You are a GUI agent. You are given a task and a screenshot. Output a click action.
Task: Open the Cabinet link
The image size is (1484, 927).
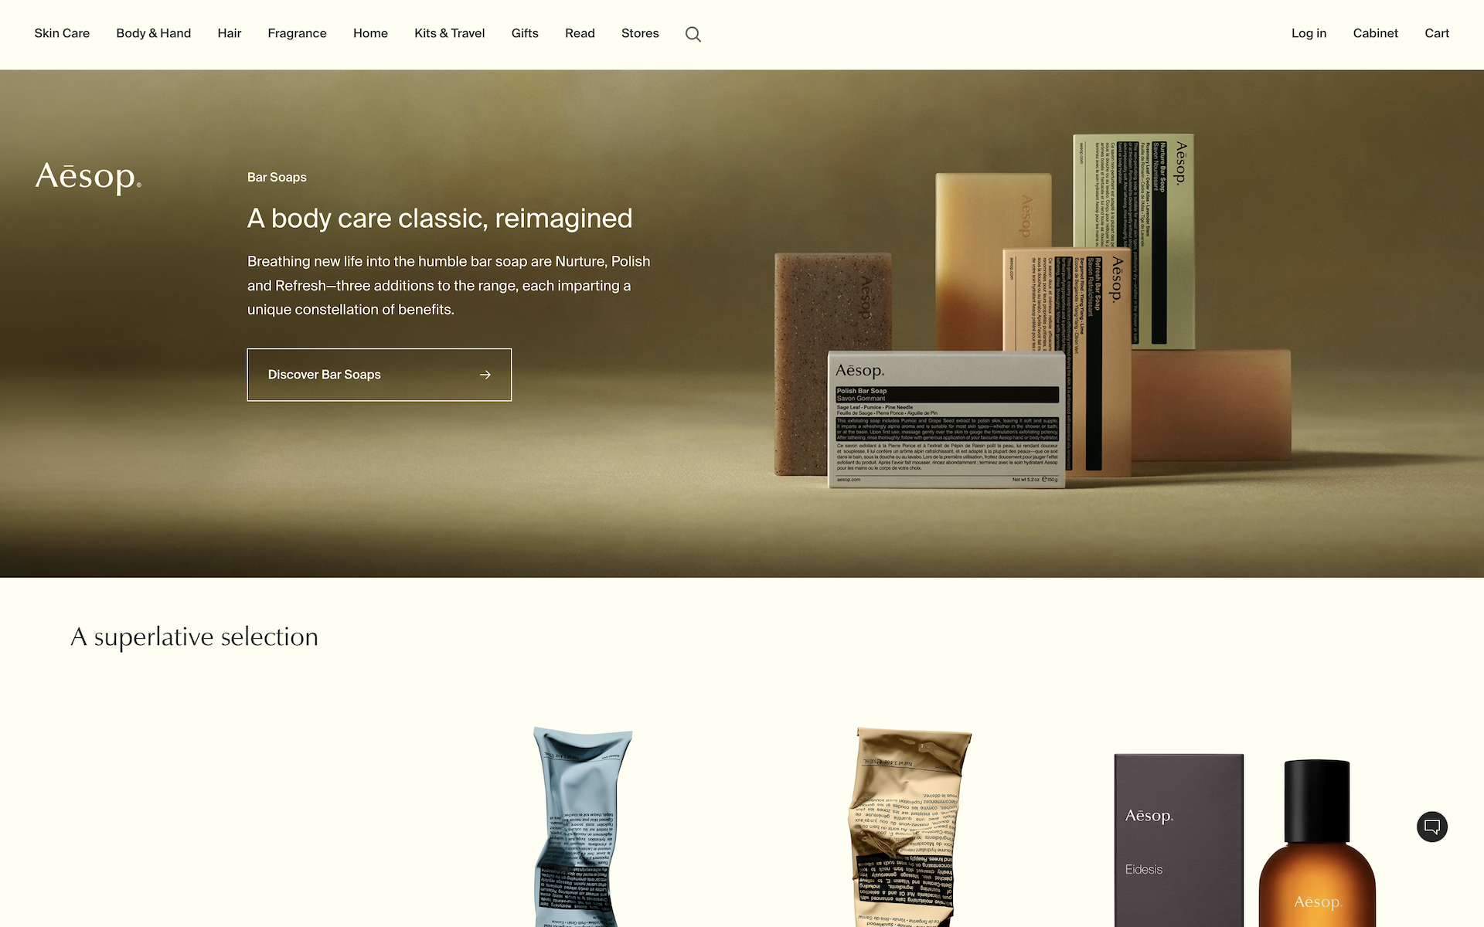1376,33
